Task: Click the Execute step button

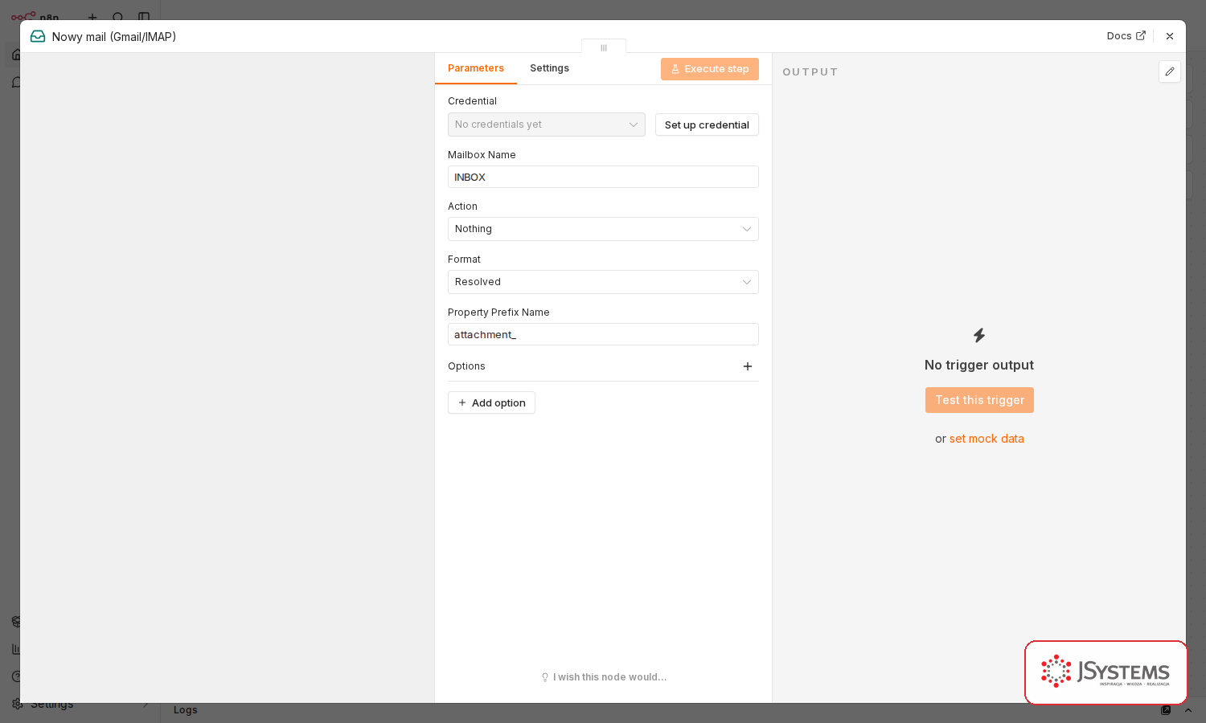Action: click(x=710, y=69)
